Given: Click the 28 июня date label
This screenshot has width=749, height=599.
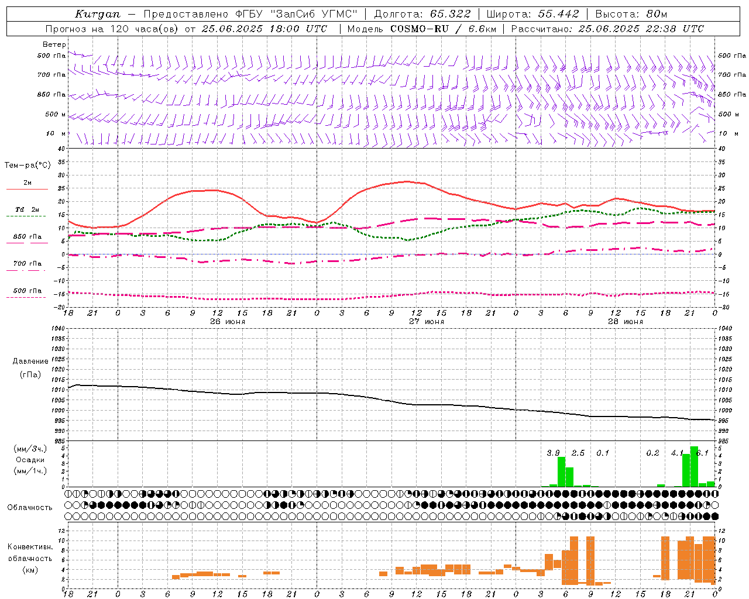Looking at the screenshot, I should pyautogui.click(x=626, y=322).
